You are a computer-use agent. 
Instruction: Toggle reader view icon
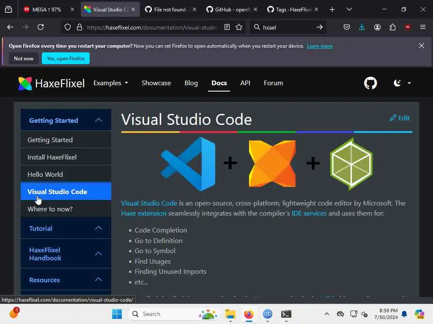tap(227, 27)
